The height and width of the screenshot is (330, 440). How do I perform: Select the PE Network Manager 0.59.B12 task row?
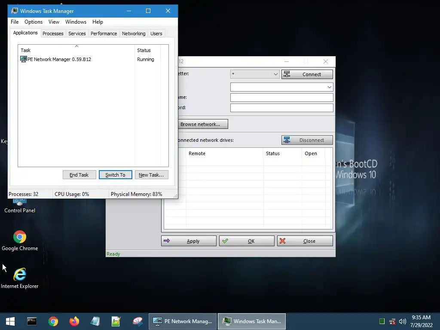[89, 59]
